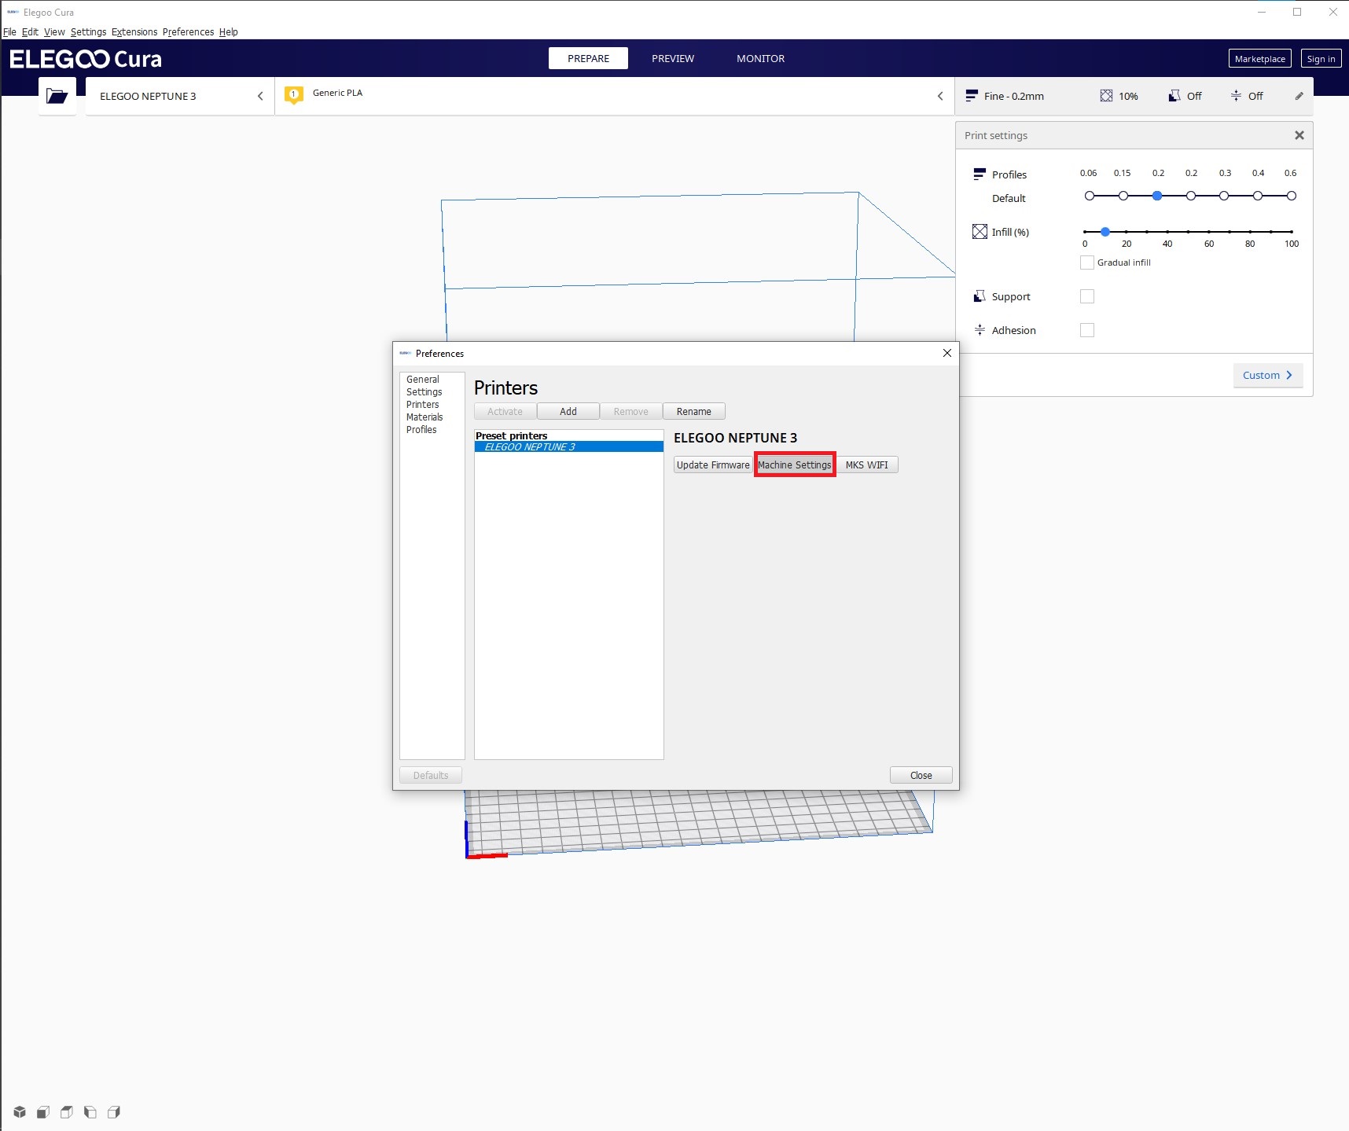Select Printers in Preferences sidebar
Screen dimensions: 1349x1131
[423, 405]
